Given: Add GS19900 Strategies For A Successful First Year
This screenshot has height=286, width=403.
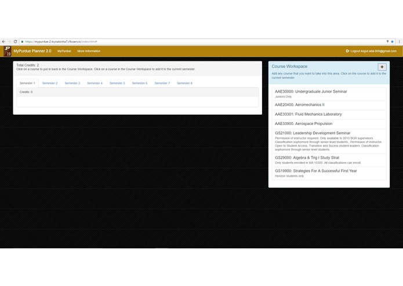Looking at the screenshot, I should click(x=329, y=173).
